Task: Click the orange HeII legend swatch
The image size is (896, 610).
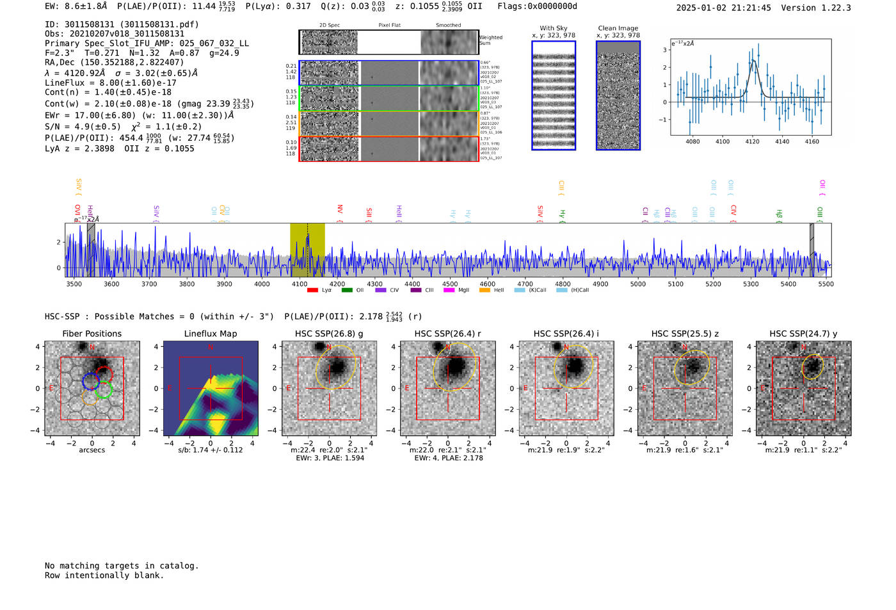Action: point(484,291)
